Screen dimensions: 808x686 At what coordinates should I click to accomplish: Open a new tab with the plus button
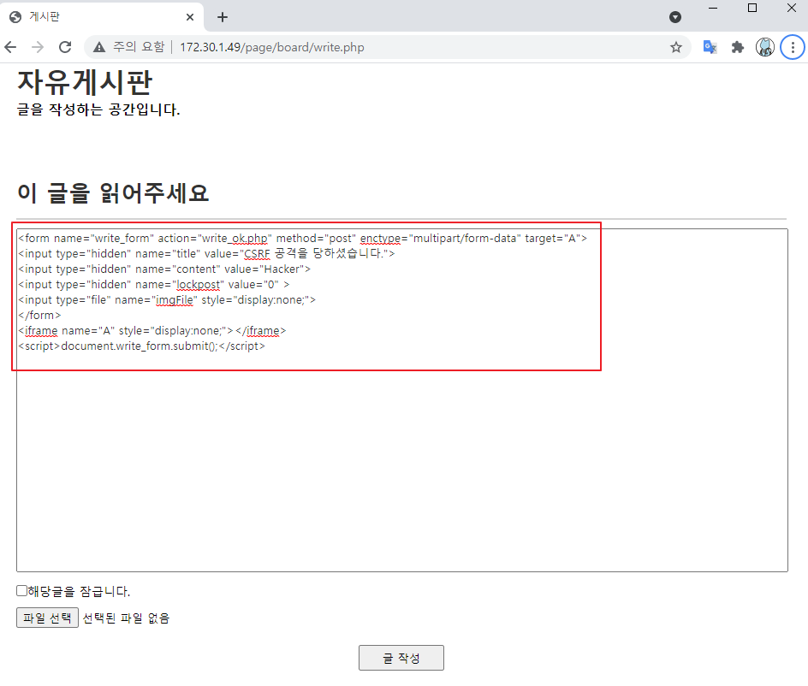click(x=223, y=17)
